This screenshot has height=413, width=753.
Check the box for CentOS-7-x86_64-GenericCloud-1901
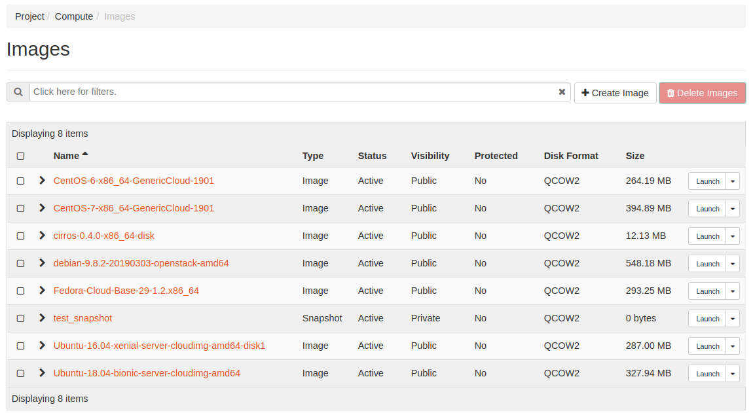[20, 208]
